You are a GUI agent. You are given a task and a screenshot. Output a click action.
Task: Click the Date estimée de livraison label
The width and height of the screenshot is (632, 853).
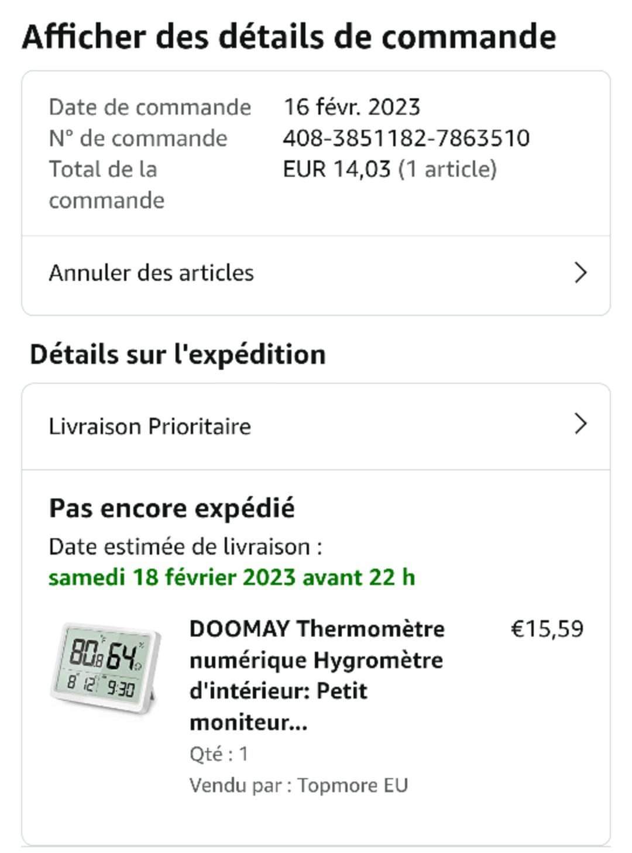(x=185, y=546)
